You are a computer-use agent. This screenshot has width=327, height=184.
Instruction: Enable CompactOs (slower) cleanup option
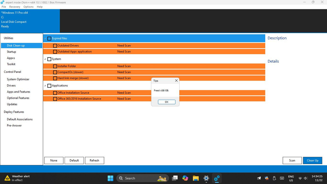point(55,72)
